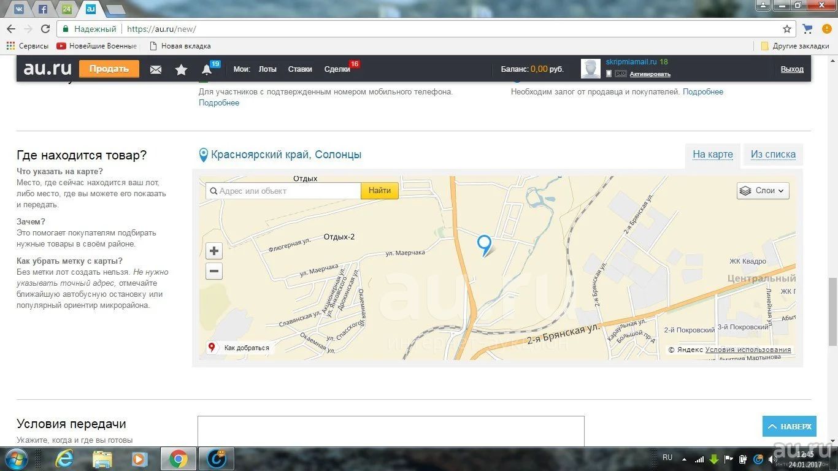Open the shopping cart extension icon
838x471 pixels.
coord(808,29)
